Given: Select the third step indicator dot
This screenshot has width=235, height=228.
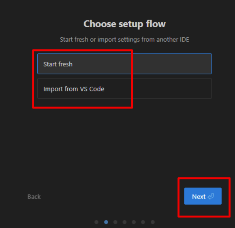Looking at the screenshot, I should 115,222.
